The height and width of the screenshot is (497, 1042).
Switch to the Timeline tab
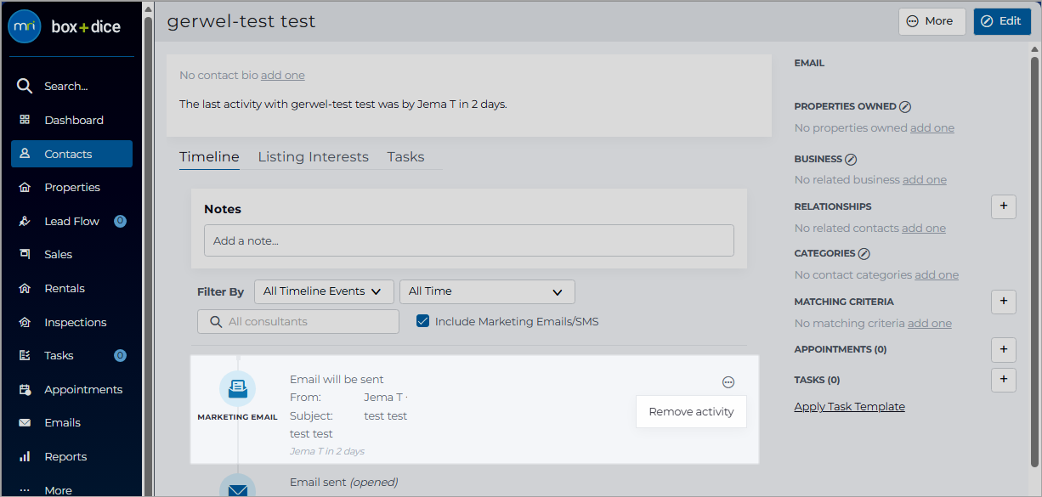209,157
